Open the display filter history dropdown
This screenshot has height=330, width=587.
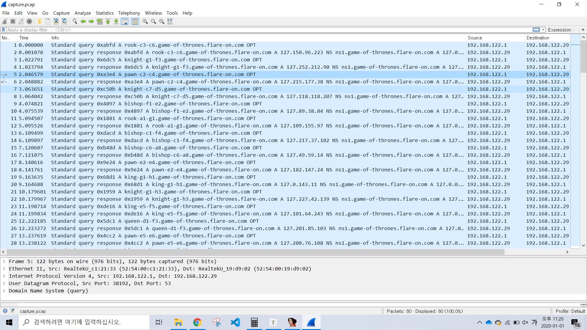pyautogui.click(x=543, y=30)
